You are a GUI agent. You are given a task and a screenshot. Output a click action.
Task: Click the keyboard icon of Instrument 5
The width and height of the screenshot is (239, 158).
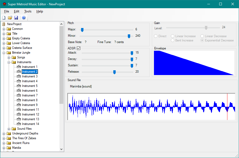(x=19, y=86)
